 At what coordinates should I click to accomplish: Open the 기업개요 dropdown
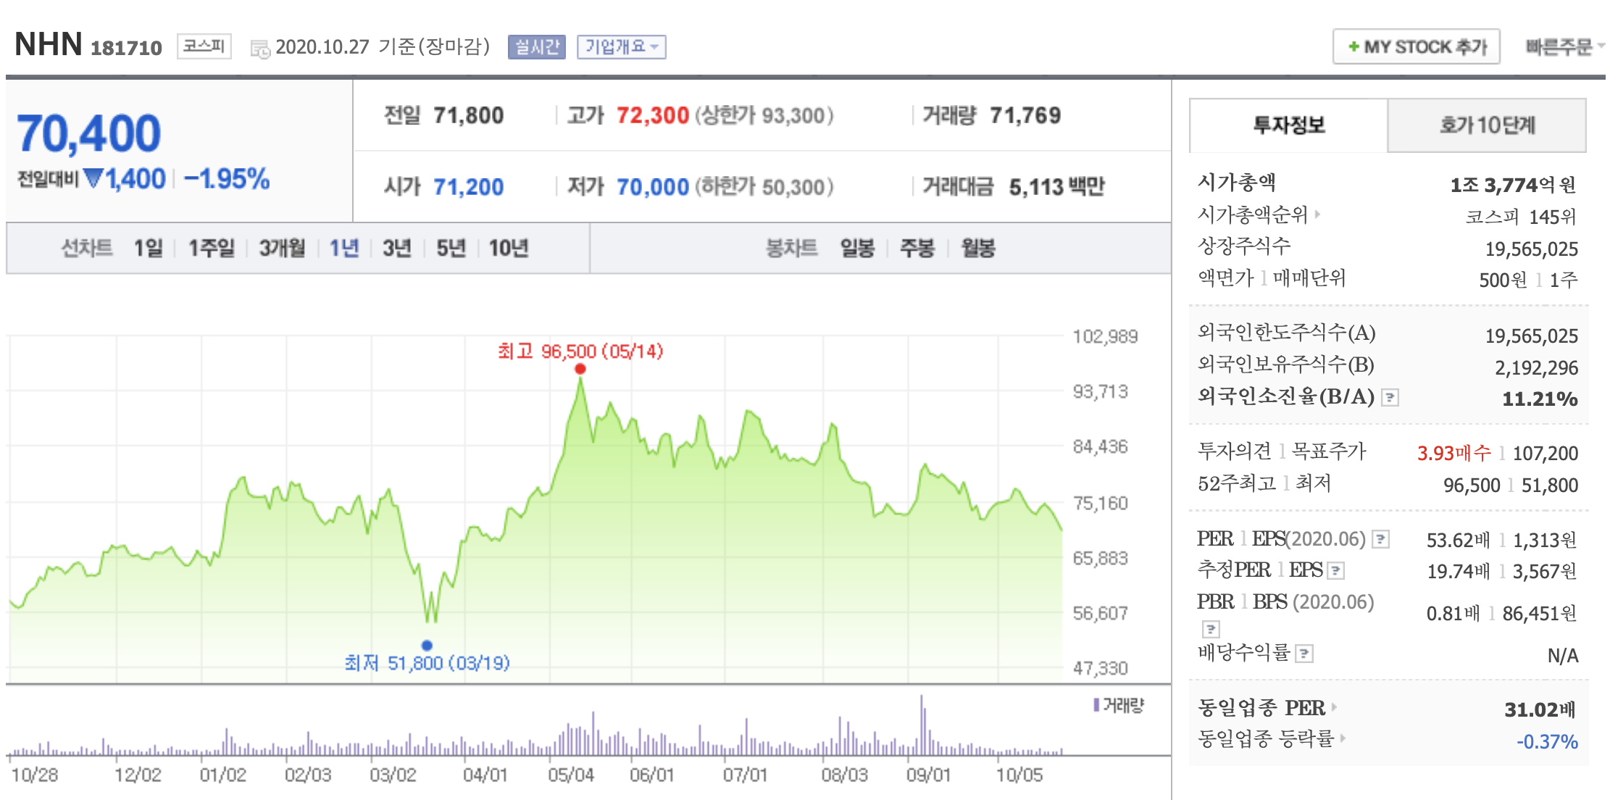point(621,47)
